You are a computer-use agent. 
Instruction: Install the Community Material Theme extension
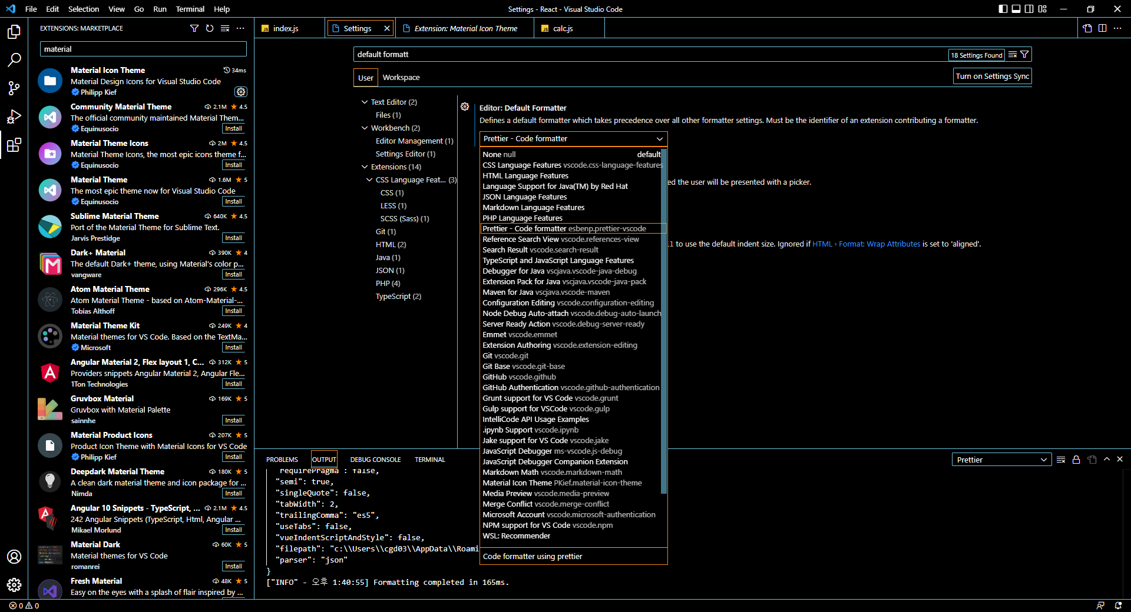click(234, 129)
